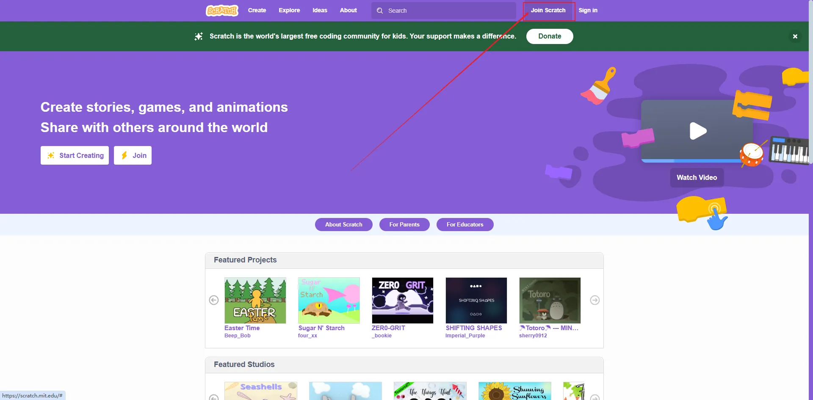Open the About page
This screenshot has height=400, width=813.
(348, 10)
